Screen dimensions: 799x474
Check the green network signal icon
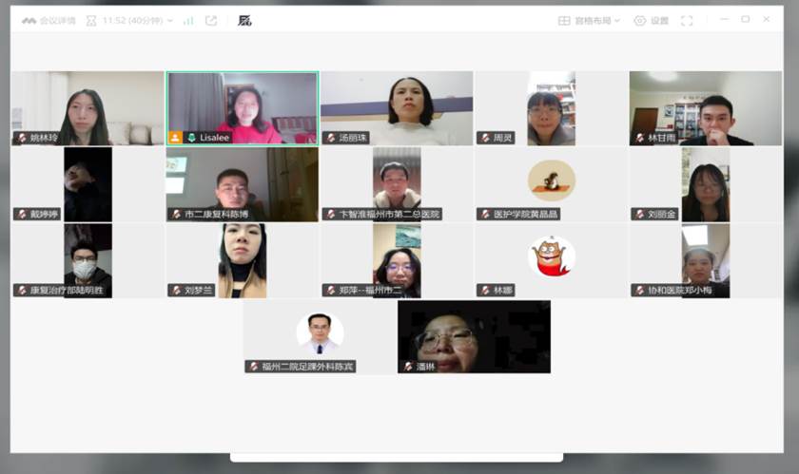(x=188, y=20)
